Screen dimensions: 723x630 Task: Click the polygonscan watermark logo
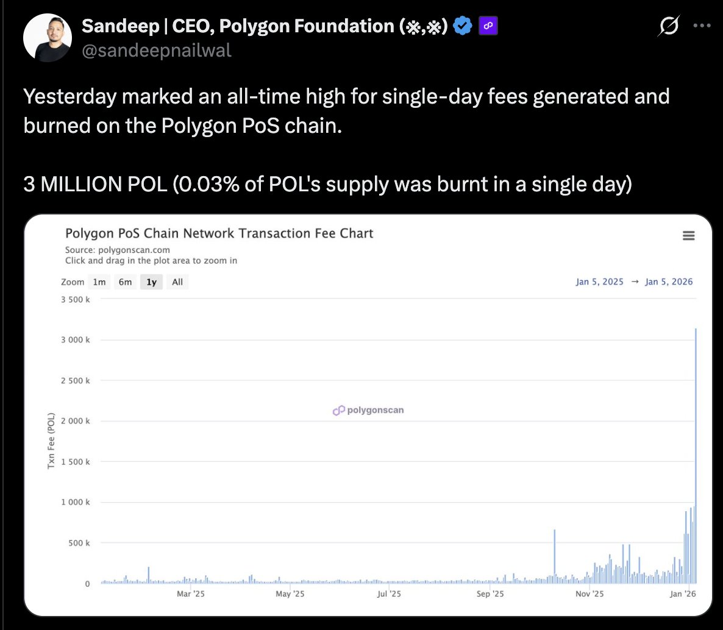pos(368,410)
